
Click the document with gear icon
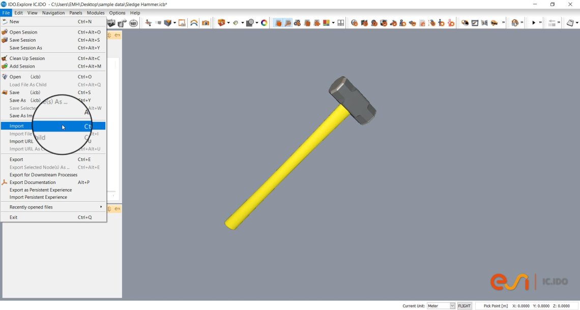[x=422, y=23]
